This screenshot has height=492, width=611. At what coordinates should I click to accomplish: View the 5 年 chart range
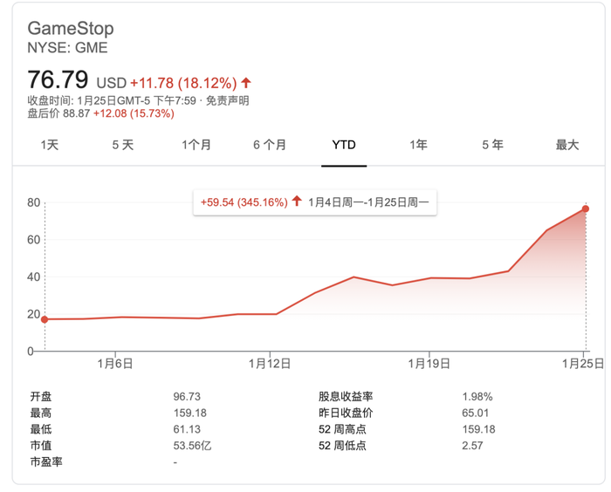click(x=492, y=145)
